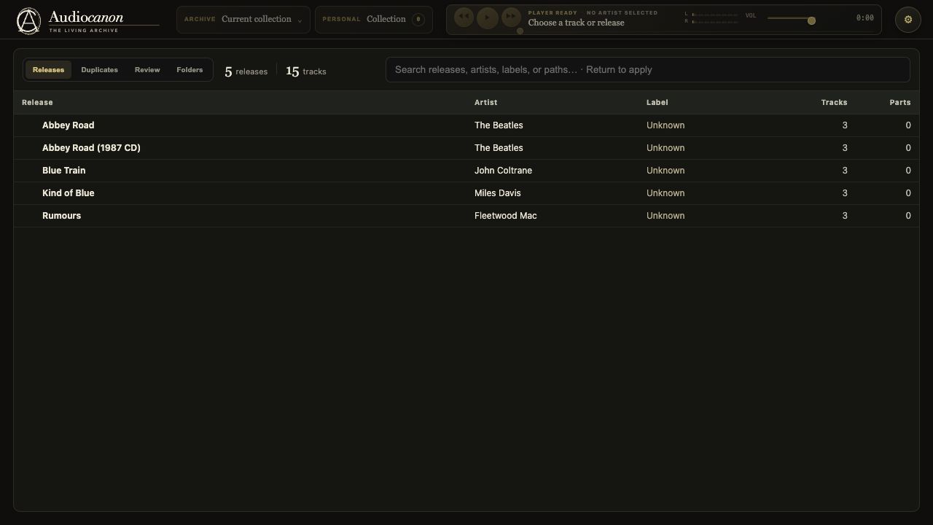Viewport: 933px width, 525px height.
Task: Click the track count in Kind of Blue row
Action: point(845,193)
